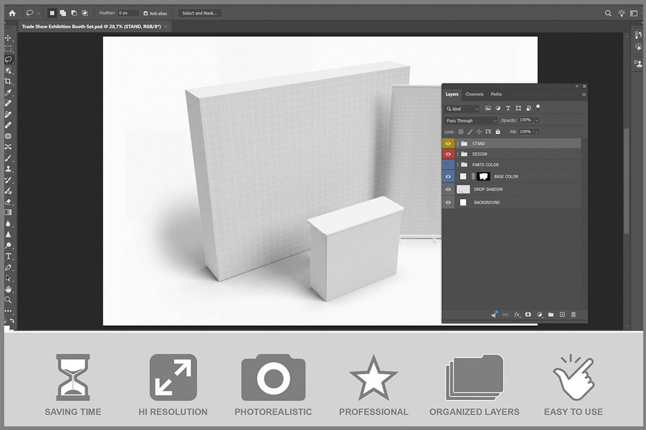Screen dimensions: 646x430
Task: Expand the STAND group
Action: 458,144
